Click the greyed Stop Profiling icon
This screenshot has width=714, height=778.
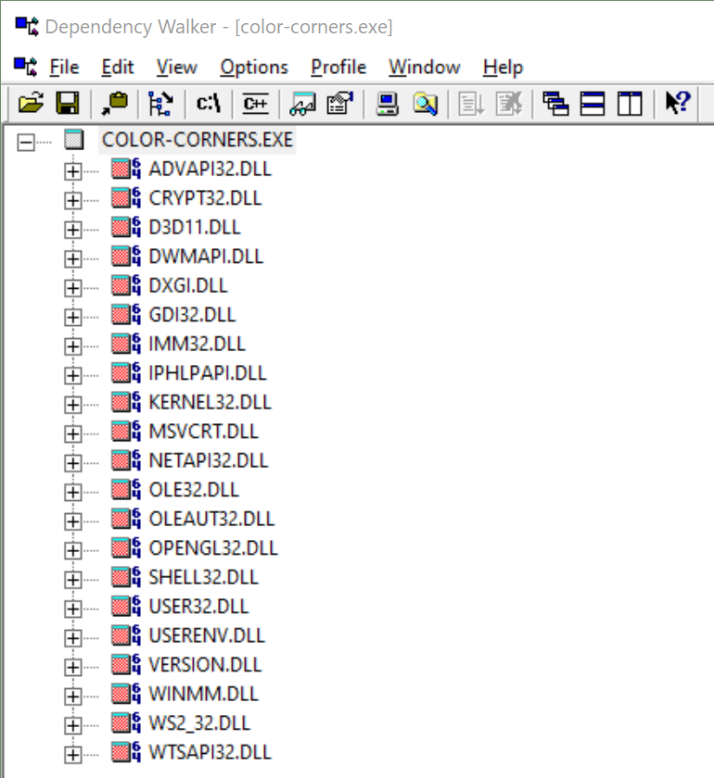click(x=509, y=104)
